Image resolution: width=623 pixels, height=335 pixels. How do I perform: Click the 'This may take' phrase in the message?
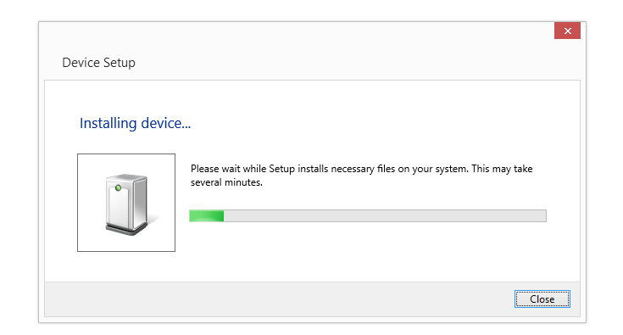click(x=502, y=169)
